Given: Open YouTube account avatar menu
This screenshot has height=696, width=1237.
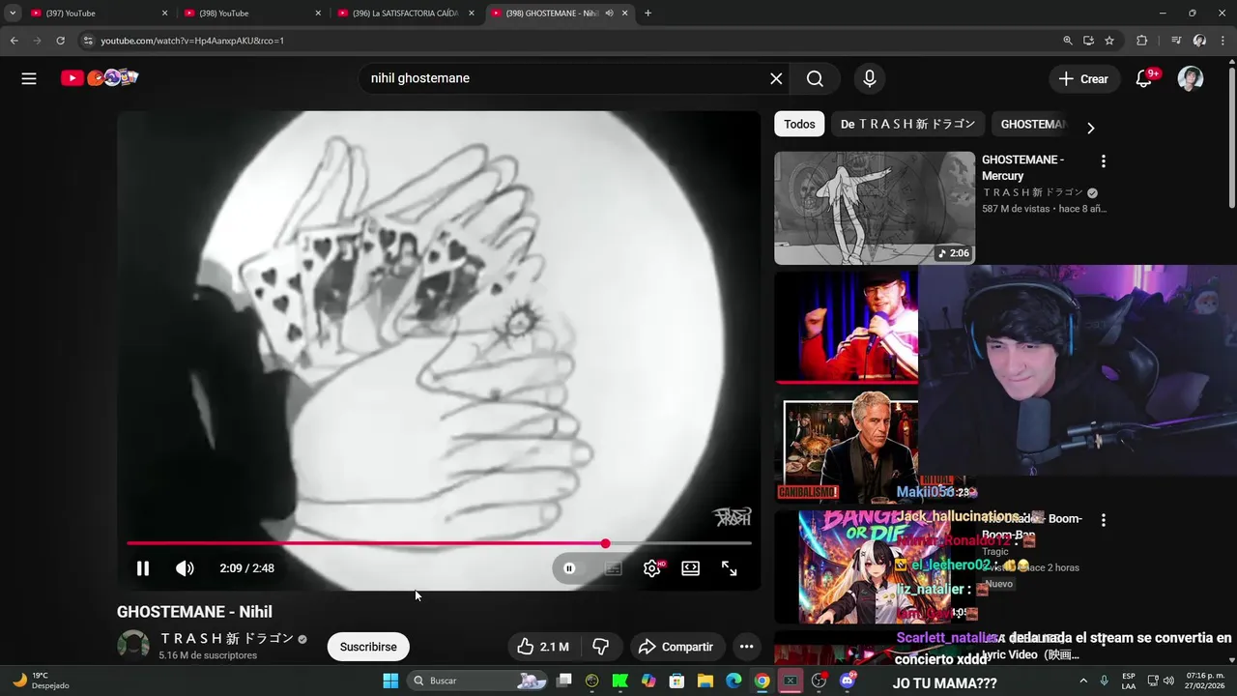Looking at the screenshot, I should 1191,78.
